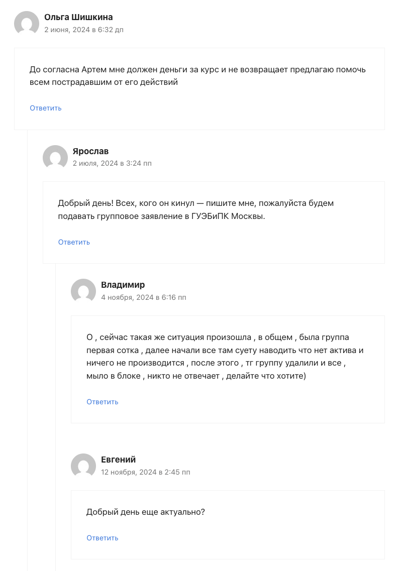Open author name Ольга Шишкина
Viewport: 400px width, 571px height.
pos(78,17)
